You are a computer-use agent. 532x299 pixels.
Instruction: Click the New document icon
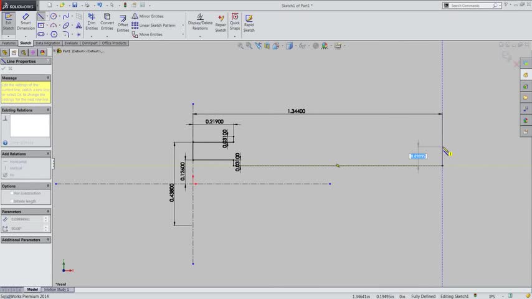[x=50, y=5]
